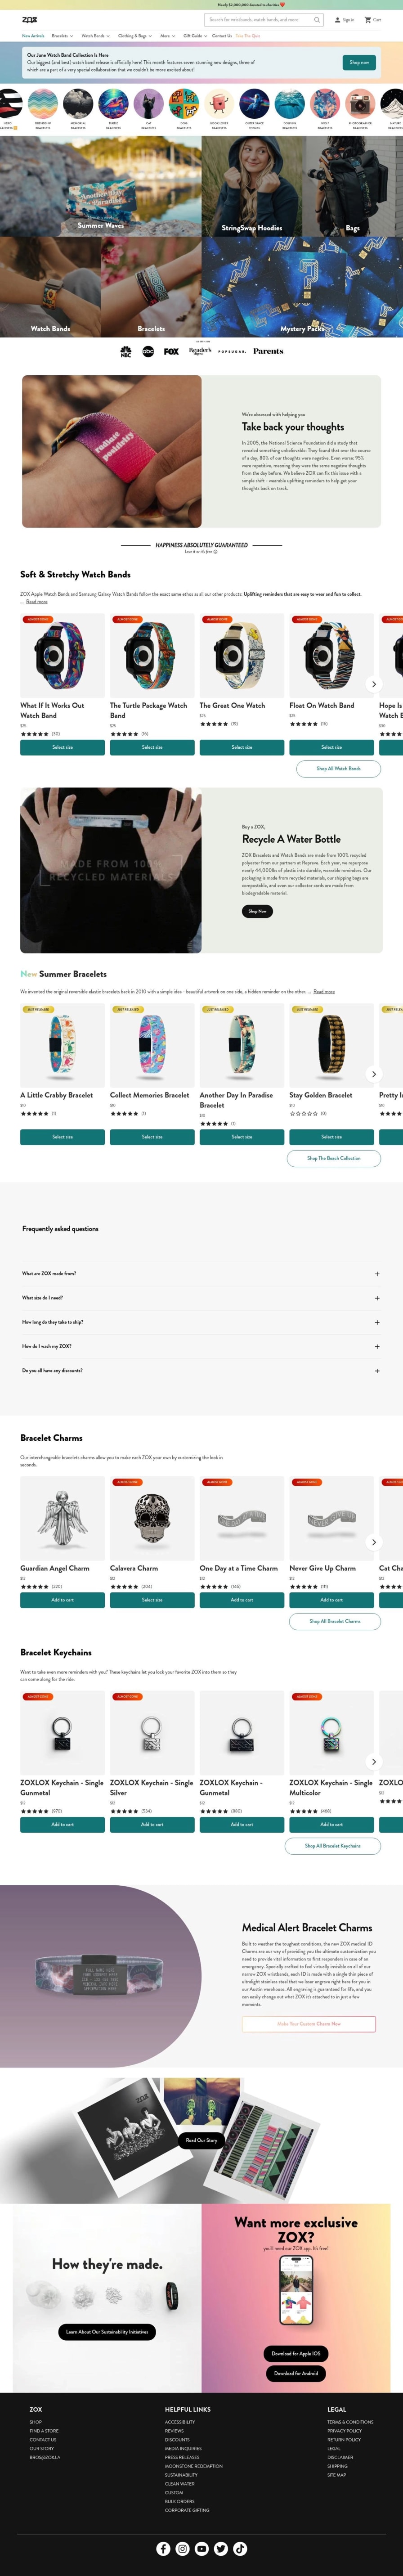Click Make Your Custom Charm Now button
The height and width of the screenshot is (2576, 403).
(309, 2023)
